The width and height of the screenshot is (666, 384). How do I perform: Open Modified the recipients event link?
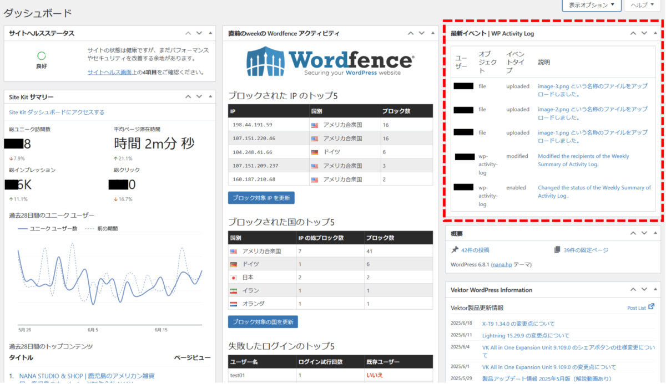584,160
